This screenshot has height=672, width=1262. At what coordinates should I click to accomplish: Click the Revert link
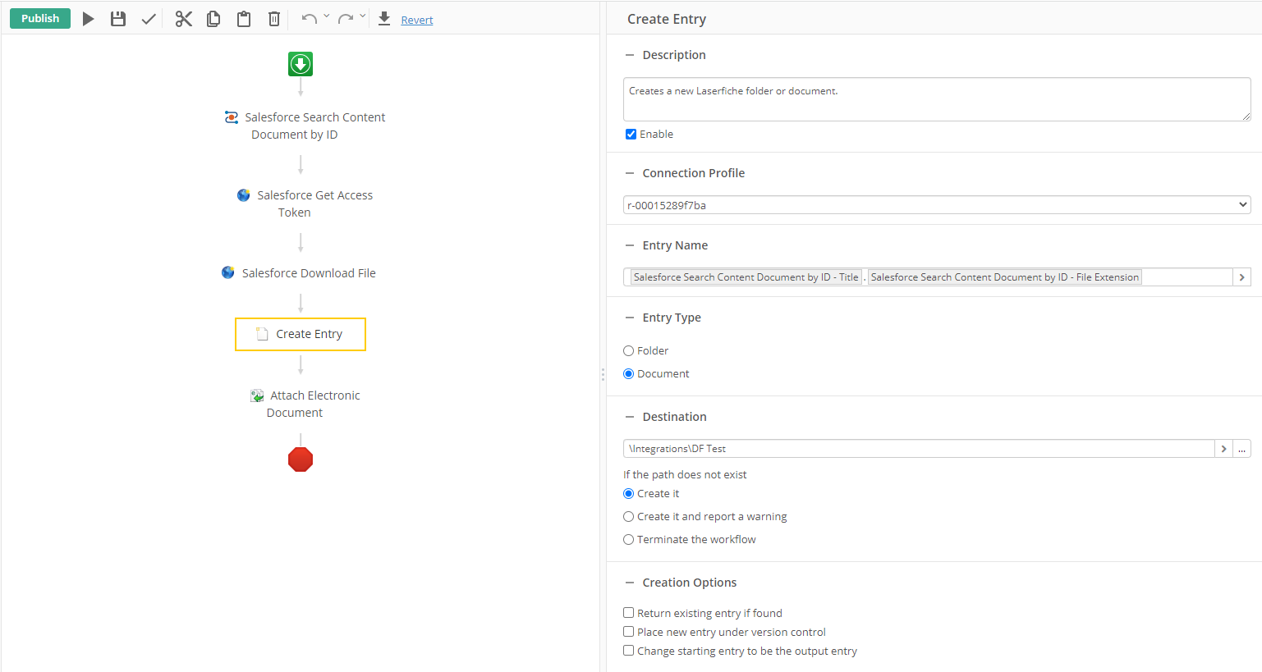tap(417, 20)
